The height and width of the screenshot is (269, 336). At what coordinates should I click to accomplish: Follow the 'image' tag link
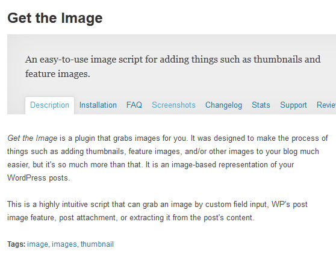click(x=37, y=244)
